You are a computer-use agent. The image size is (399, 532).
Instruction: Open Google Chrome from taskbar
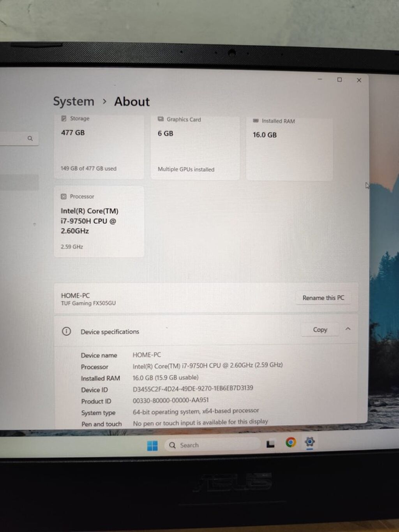[291, 442]
